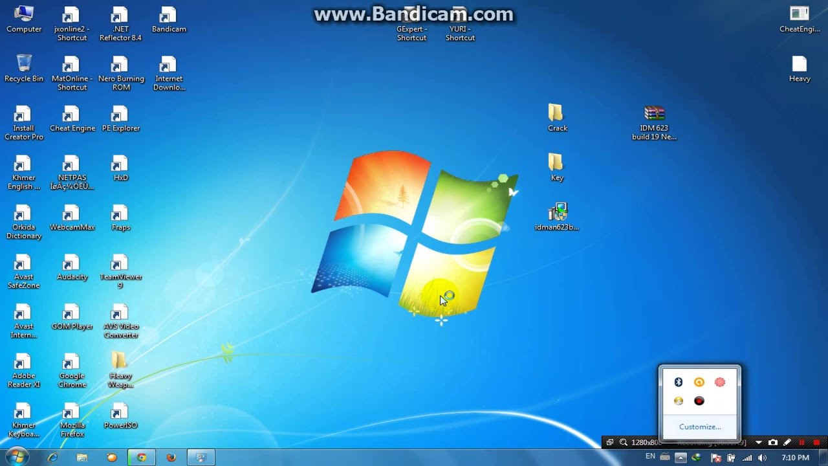828x466 pixels.
Task: Click the 7:10 PM clock
Action: [796, 458]
